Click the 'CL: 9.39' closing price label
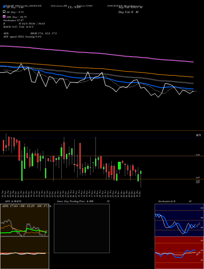The image size is (204, 269). point(74,7)
